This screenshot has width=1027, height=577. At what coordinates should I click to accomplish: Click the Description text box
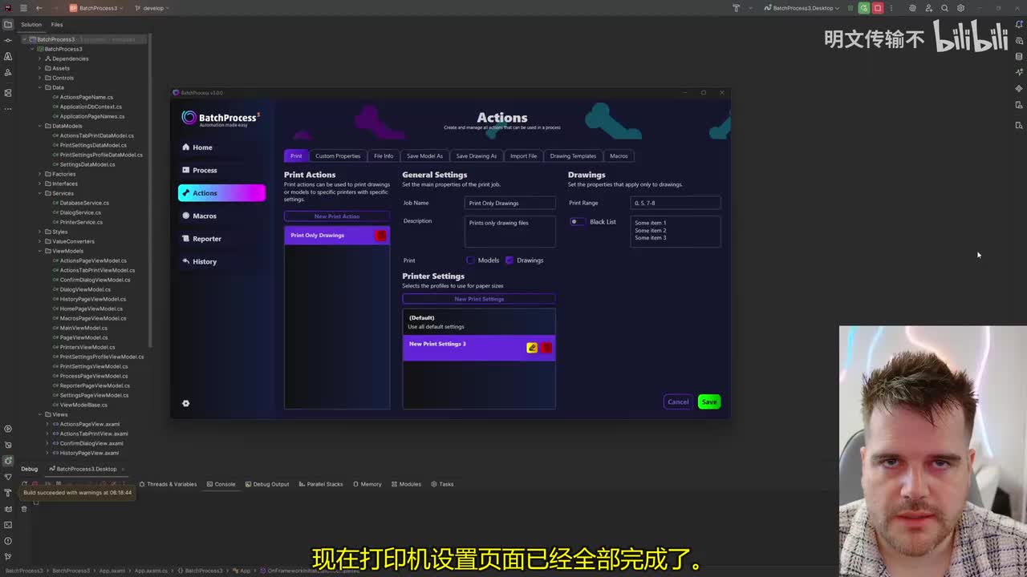[510, 232]
